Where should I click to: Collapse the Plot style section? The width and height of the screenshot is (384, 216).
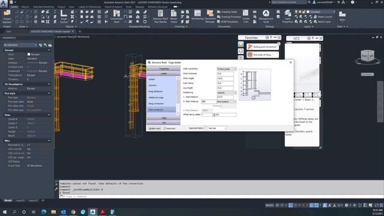pos(49,94)
